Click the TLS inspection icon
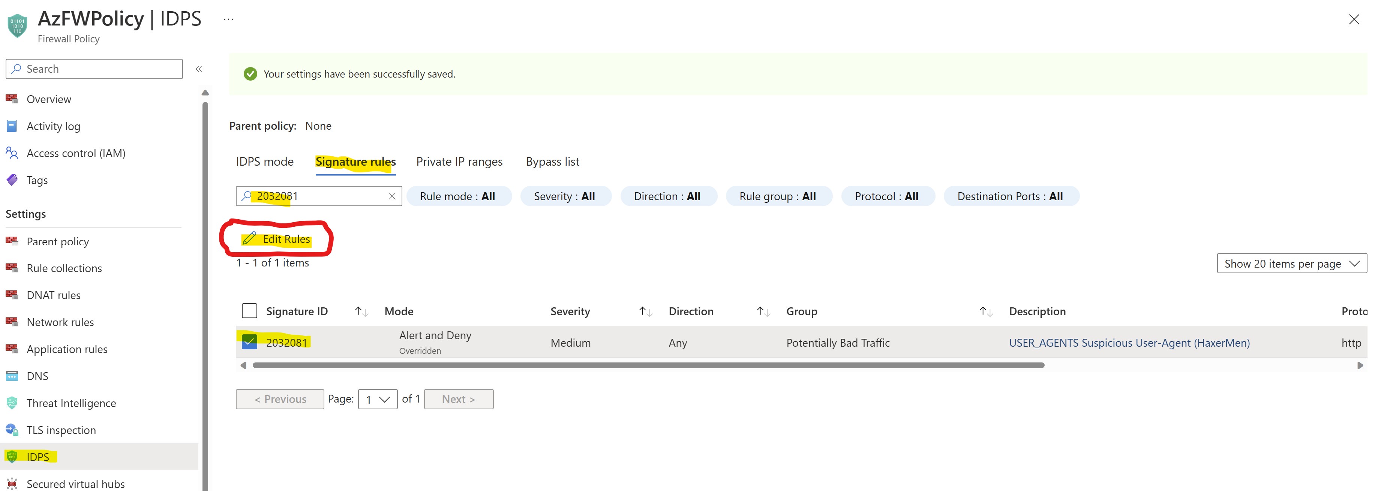 12,430
